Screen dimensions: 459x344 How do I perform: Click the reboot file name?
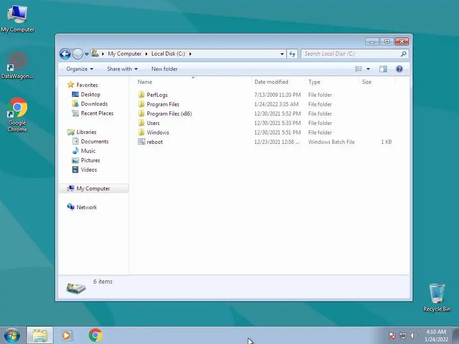pyautogui.click(x=155, y=142)
